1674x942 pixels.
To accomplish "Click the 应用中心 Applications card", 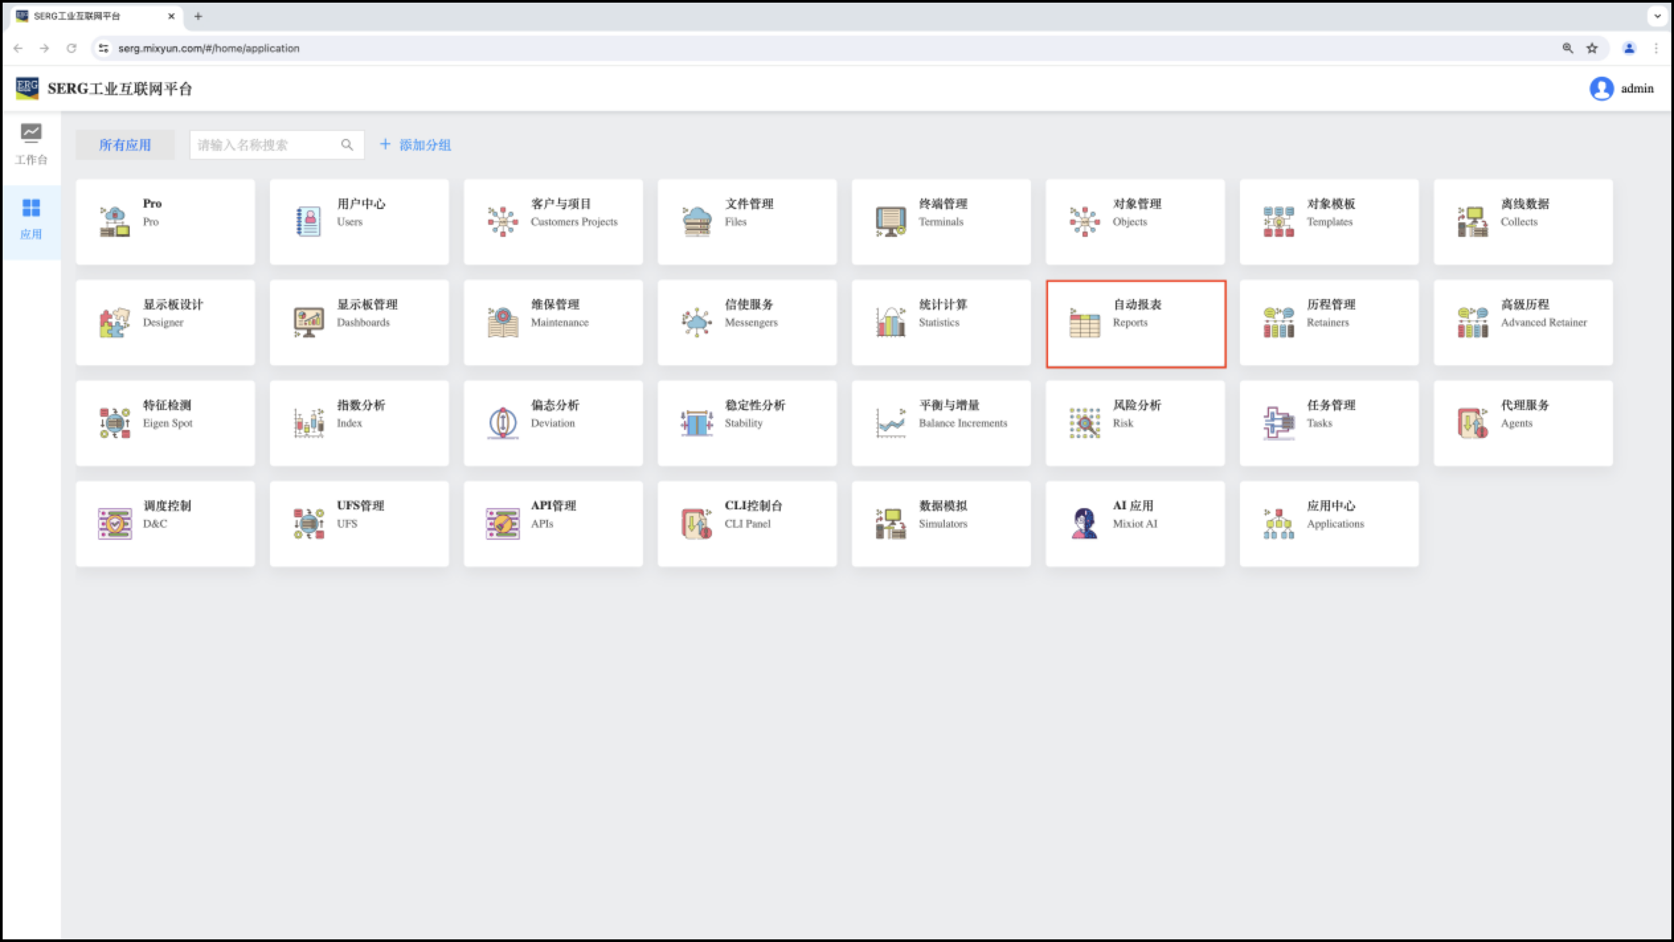I will pyautogui.click(x=1329, y=524).
